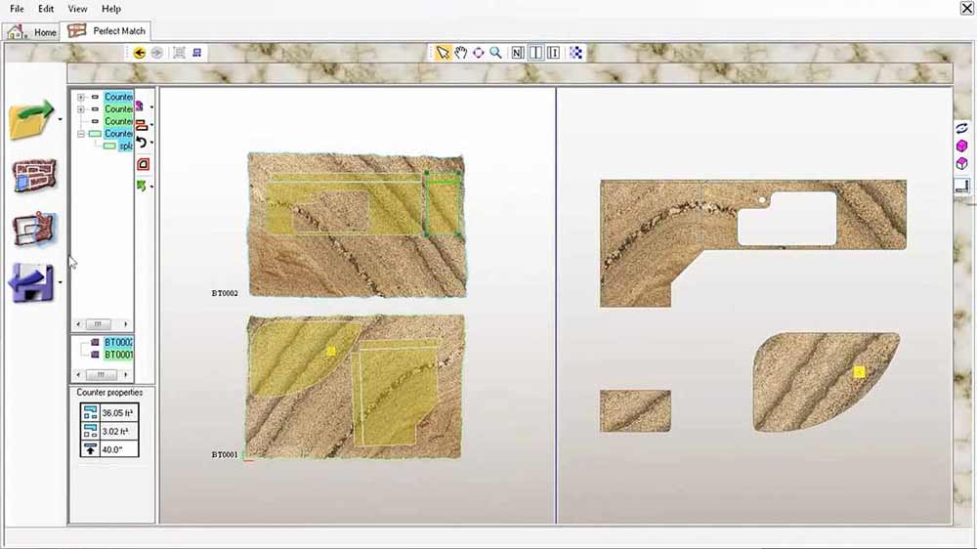
Task: Select the purple rotate-move tool
Action: tap(478, 53)
